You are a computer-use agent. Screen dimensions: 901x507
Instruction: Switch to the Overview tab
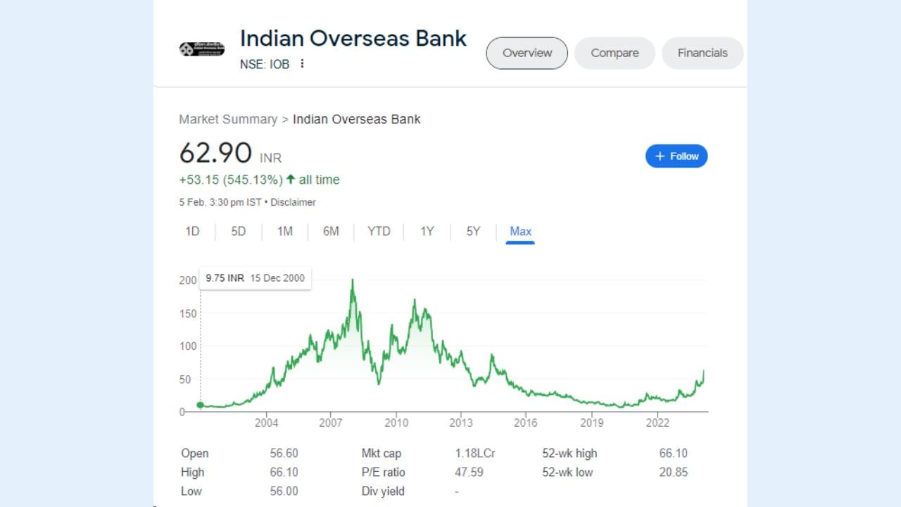tap(527, 53)
